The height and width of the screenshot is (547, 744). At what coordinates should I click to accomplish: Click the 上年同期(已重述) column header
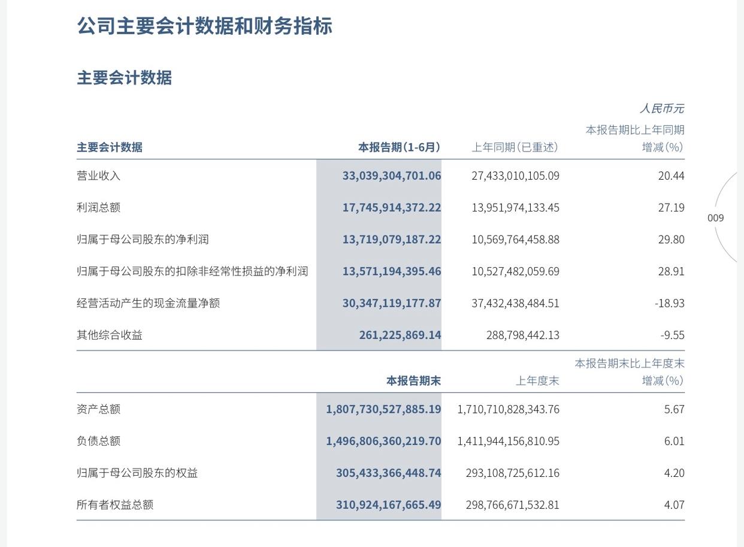(515, 147)
